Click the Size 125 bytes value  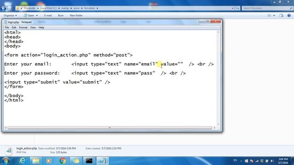[x=61, y=152]
